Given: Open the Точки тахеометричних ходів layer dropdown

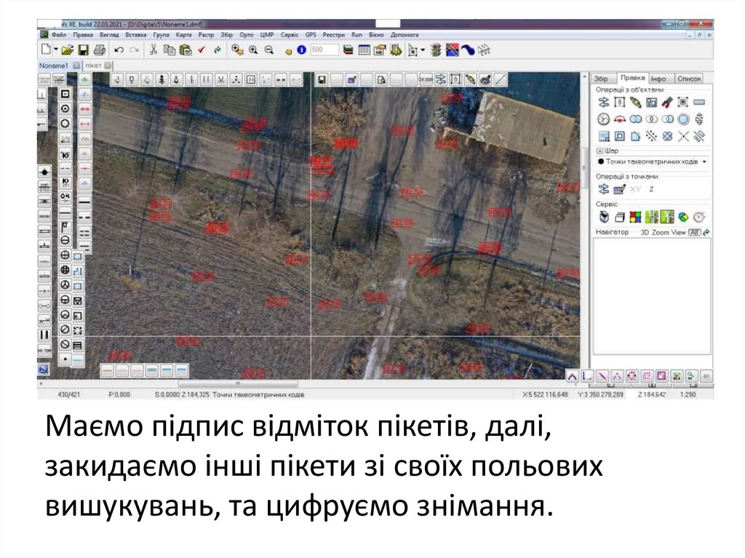Looking at the screenshot, I should pos(653,162).
